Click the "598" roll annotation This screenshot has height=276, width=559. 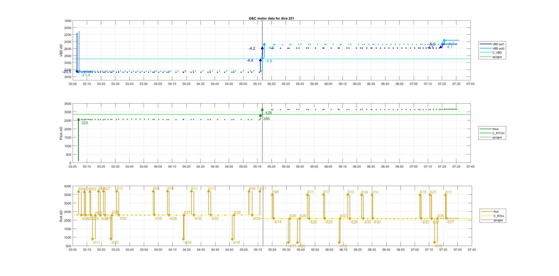pos(275,192)
